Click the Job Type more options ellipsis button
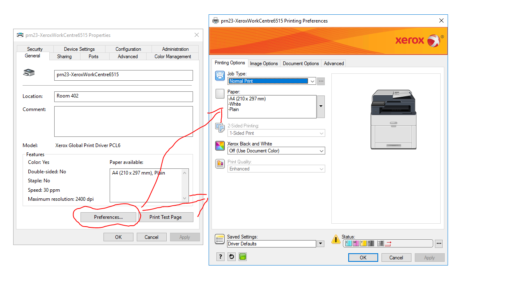 [x=321, y=81]
